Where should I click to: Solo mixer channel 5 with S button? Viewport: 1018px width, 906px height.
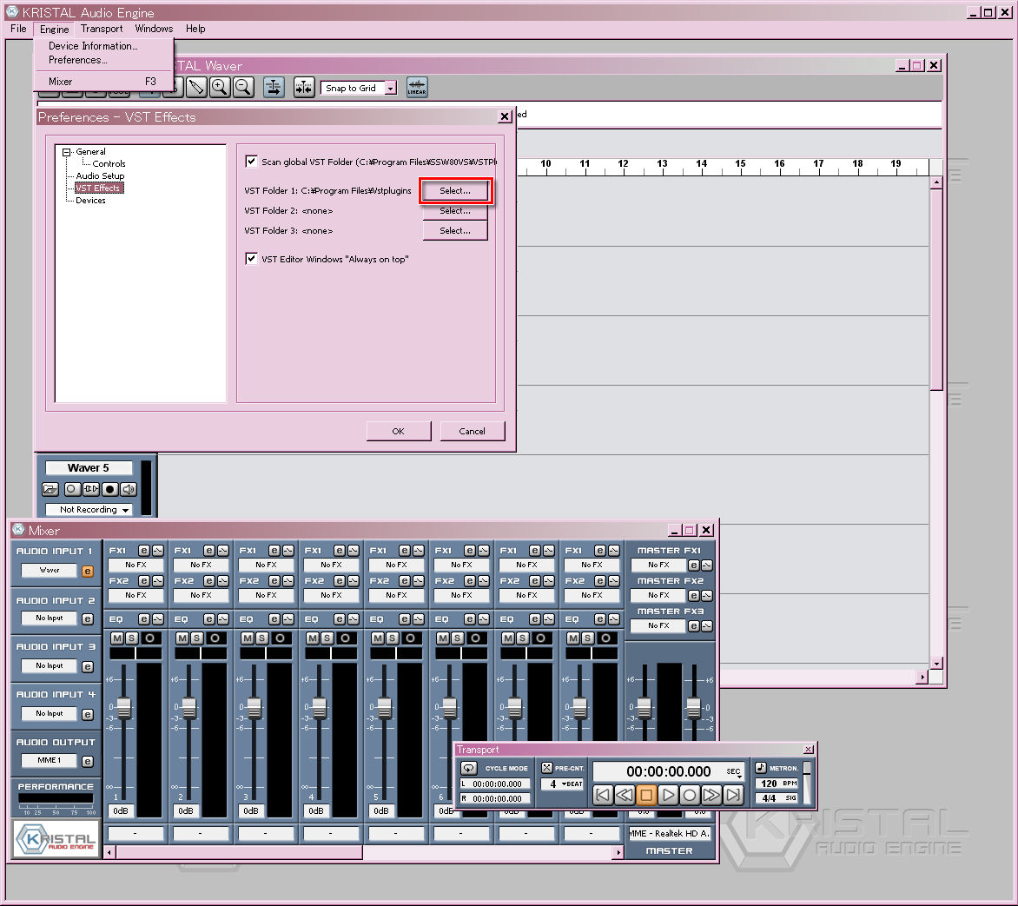pyautogui.click(x=392, y=638)
